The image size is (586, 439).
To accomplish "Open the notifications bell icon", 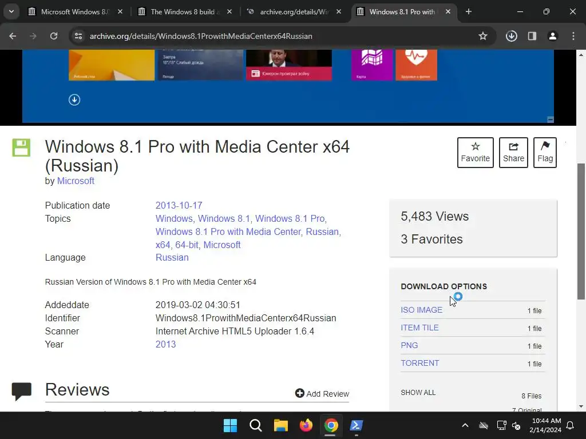I will [571, 425].
